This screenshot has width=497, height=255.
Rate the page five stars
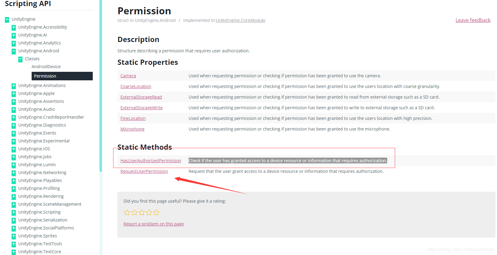[156, 213]
